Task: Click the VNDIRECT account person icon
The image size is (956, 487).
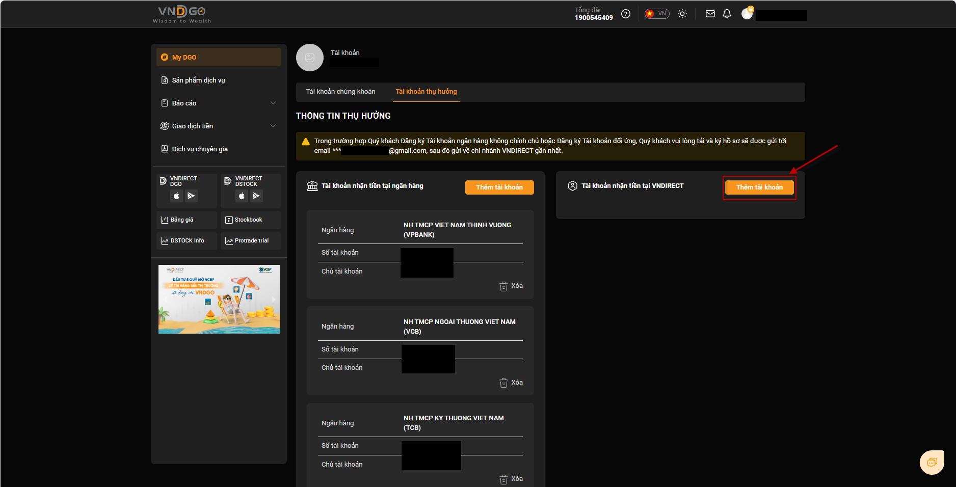Action: tap(573, 186)
